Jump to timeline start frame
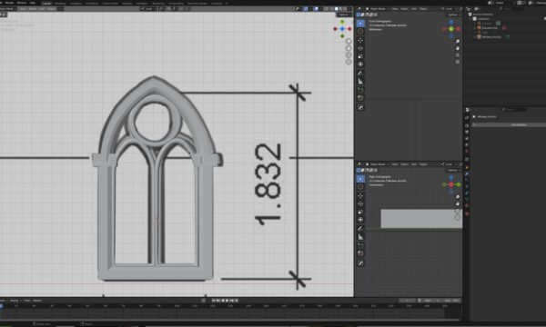The image size is (546, 327). point(214,301)
